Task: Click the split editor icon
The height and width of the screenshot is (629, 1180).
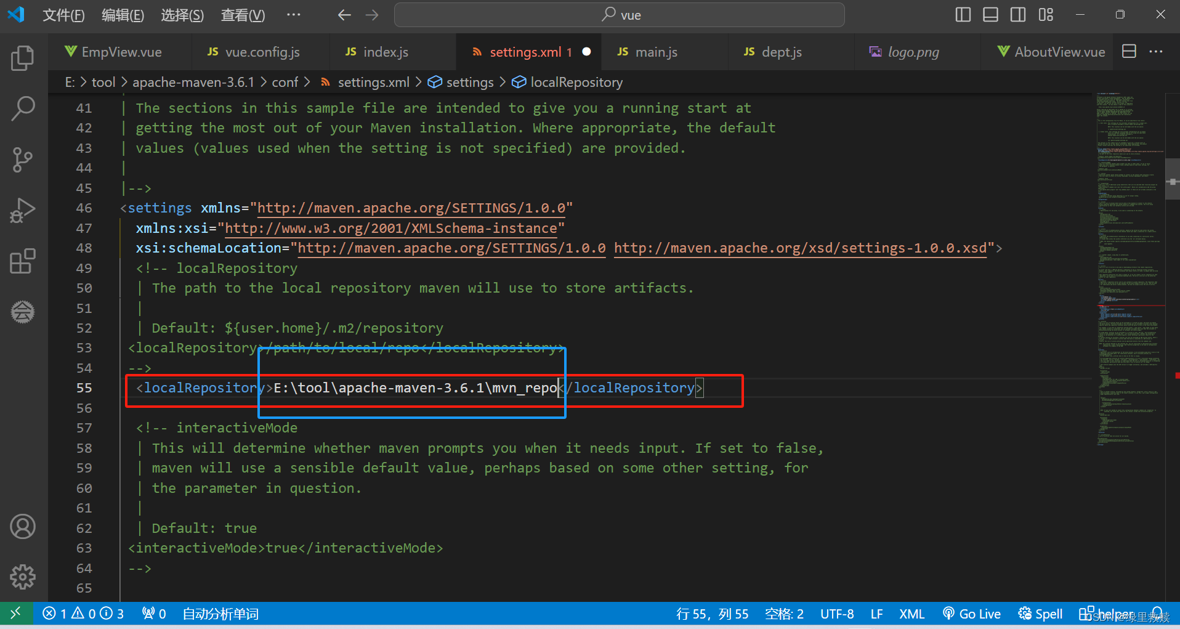Action: click(1129, 52)
